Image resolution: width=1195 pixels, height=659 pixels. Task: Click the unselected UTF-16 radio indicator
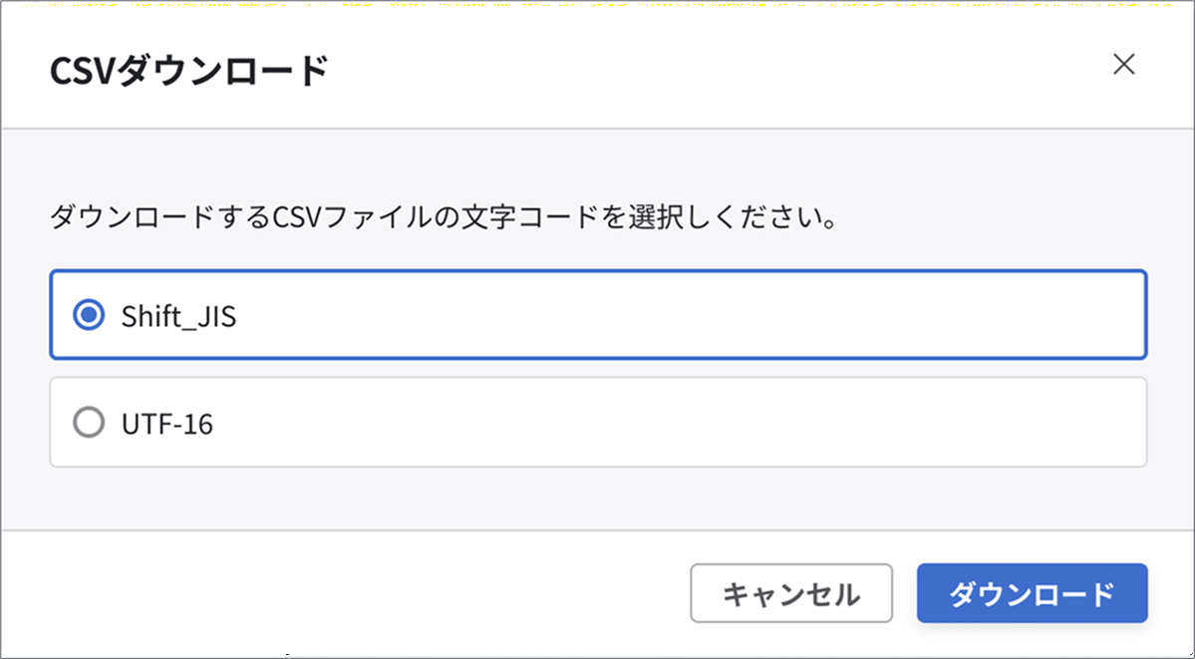(x=90, y=421)
